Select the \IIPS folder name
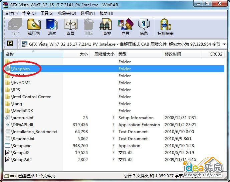 click(16, 90)
